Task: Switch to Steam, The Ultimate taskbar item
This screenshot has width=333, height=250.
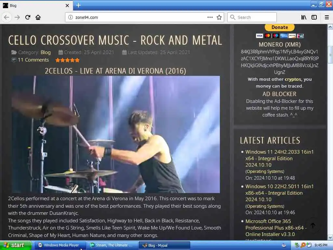Action: click(112, 245)
